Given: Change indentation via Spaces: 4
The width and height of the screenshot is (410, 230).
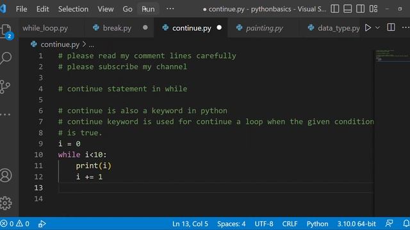Looking at the screenshot, I should [x=231, y=224].
